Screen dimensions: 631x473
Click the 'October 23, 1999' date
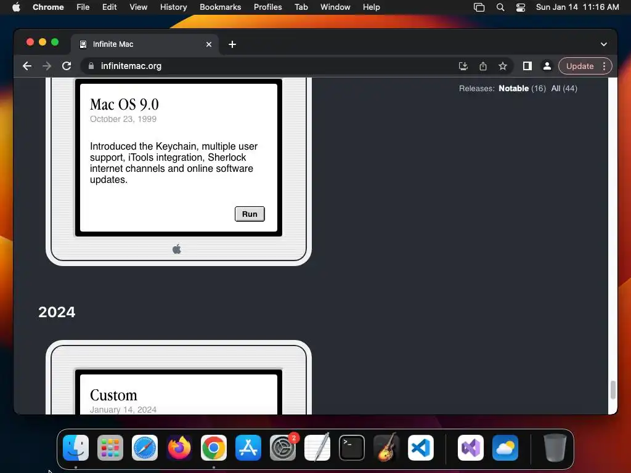tap(123, 119)
